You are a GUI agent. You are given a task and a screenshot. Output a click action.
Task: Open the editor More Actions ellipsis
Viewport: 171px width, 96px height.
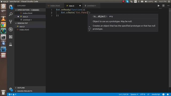point(168,6)
